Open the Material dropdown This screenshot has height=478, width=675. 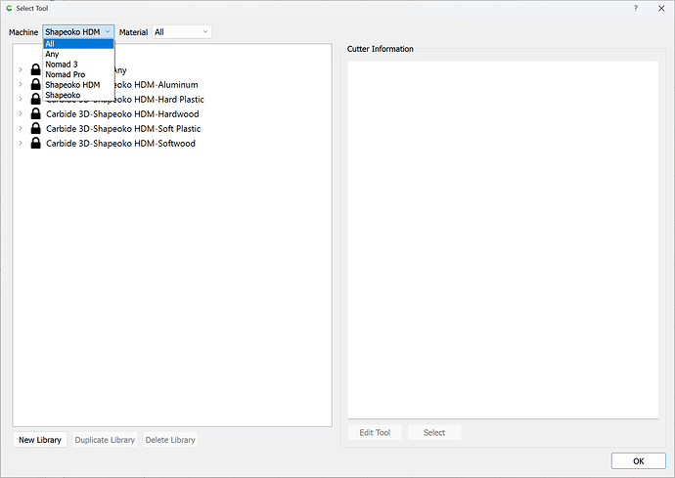[181, 32]
